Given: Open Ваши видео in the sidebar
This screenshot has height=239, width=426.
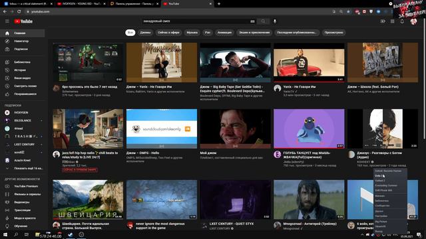Looking at the screenshot, I should click(23, 78).
